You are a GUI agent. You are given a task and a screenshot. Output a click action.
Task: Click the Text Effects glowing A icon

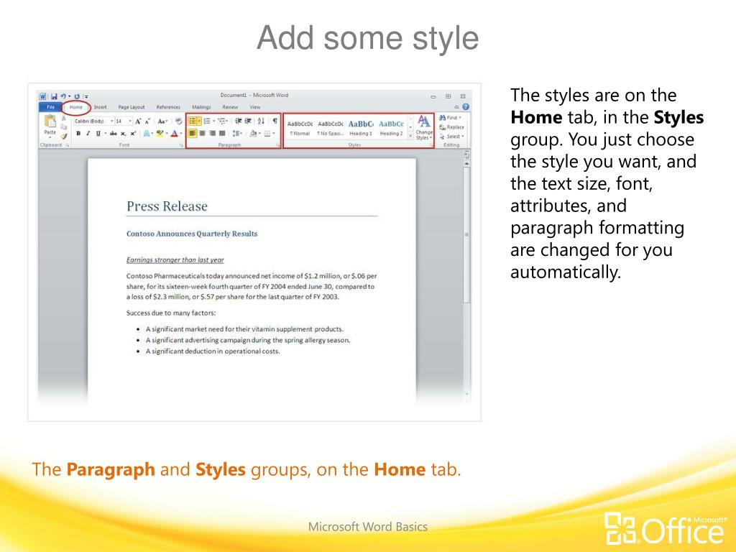(x=147, y=133)
